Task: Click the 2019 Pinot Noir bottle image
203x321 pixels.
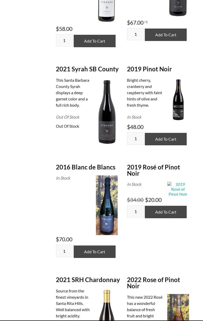Action: coord(178,100)
